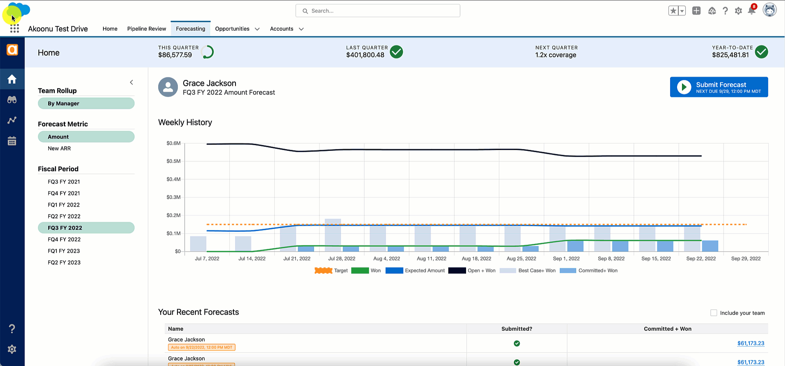Open the App Launcher grid icon
This screenshot has width=785, height=366.
tap(14, 29)
